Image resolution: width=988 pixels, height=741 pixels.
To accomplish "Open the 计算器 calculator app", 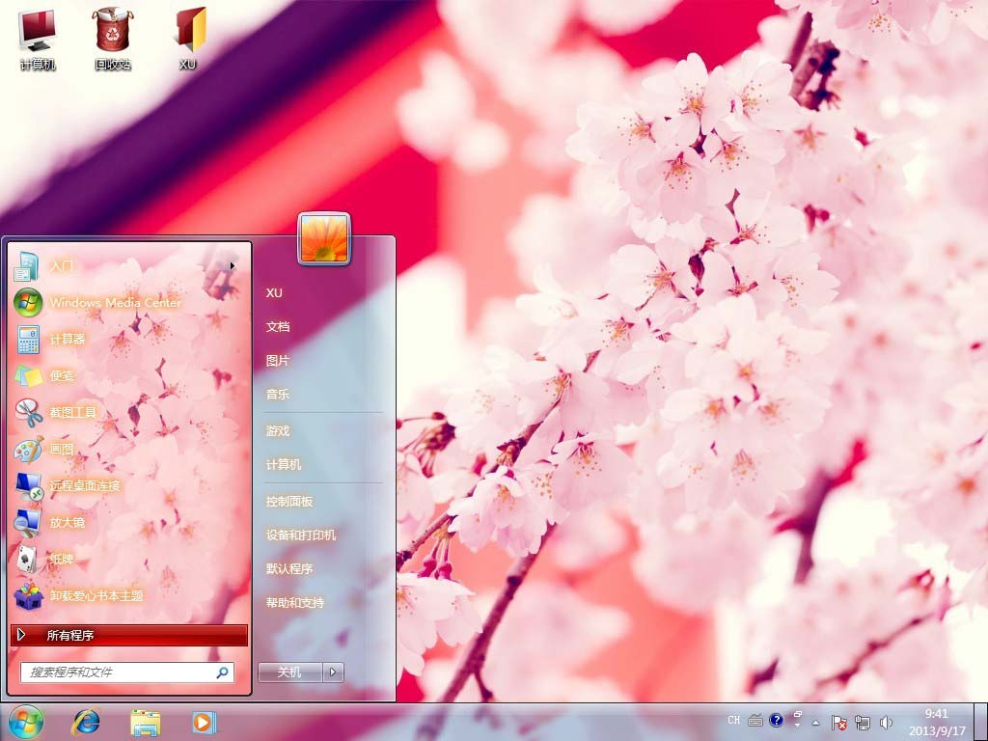I will coord(67,339).
